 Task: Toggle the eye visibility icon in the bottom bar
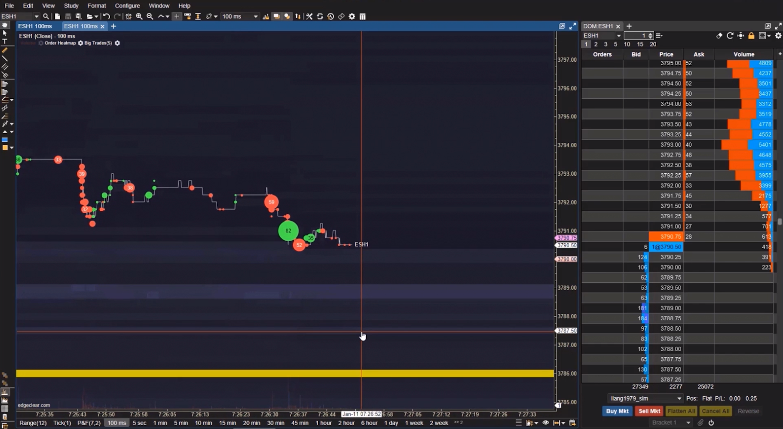click(545, 423)
